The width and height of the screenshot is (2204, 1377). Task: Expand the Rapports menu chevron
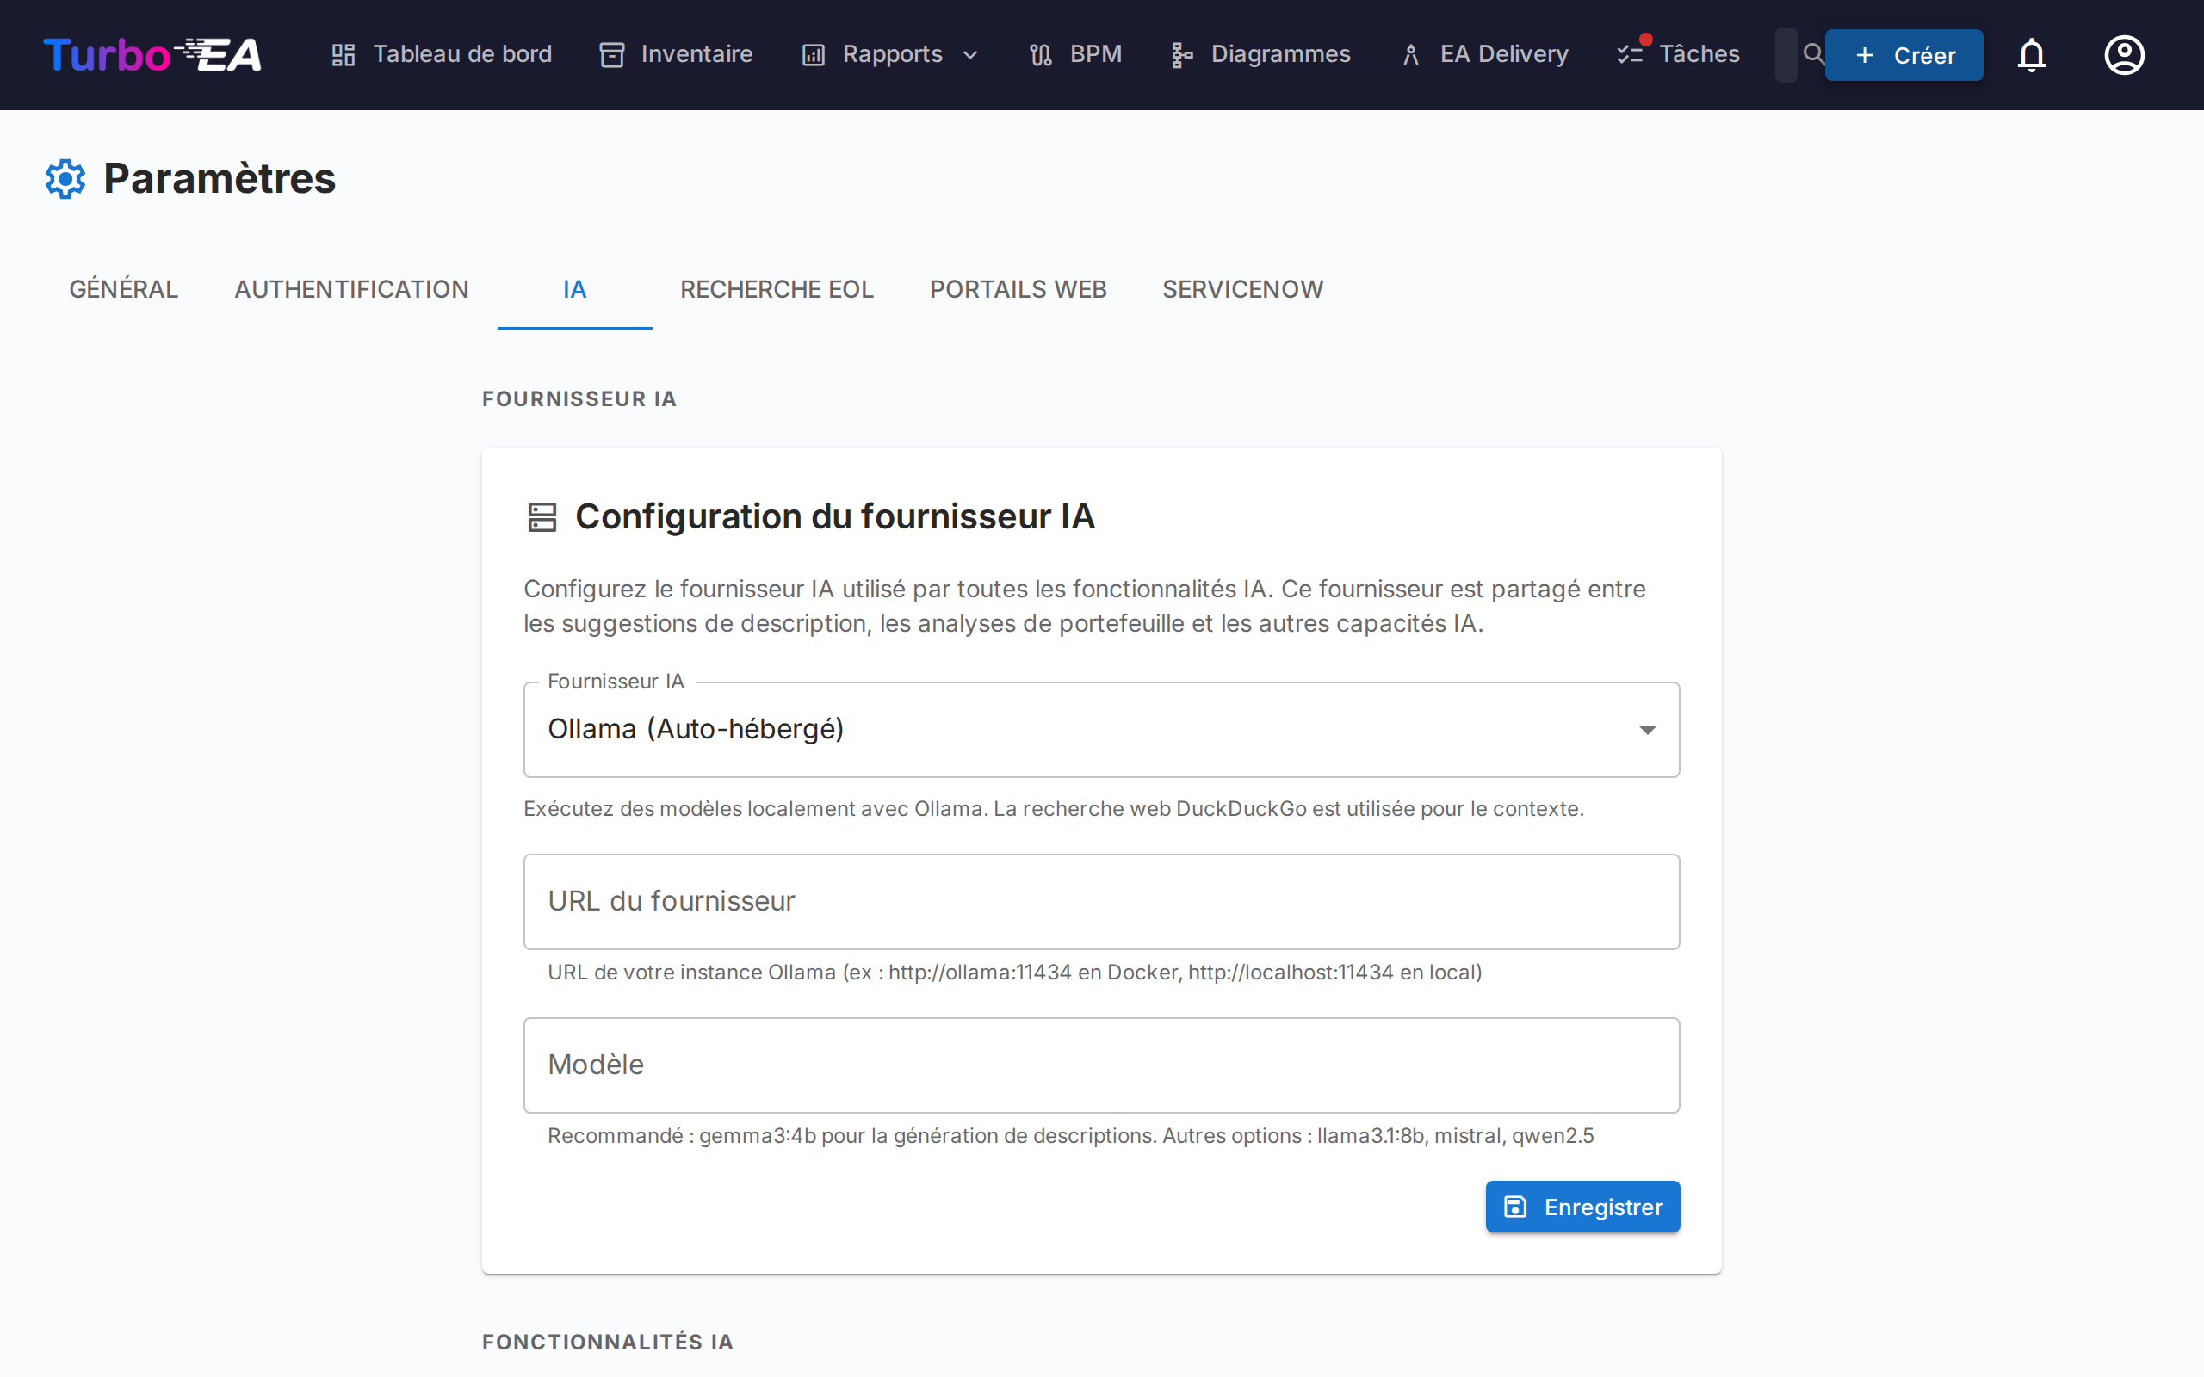tap(971, 54)
